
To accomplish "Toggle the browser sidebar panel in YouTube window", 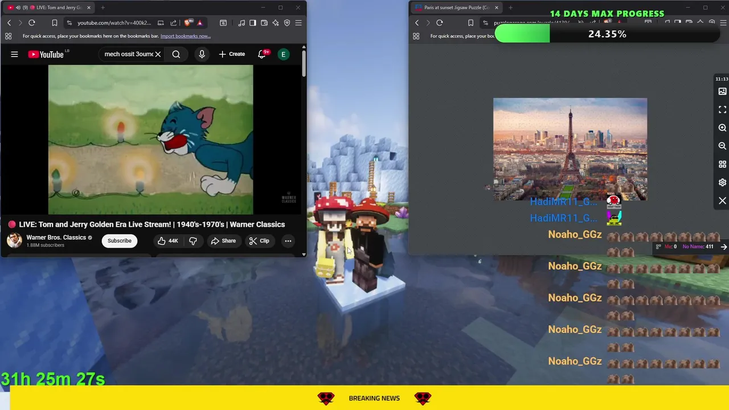I will pyautogui.click(x=253, y=23).
